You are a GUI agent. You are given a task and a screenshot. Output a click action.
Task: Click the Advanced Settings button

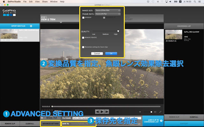(x=50, y=124)
